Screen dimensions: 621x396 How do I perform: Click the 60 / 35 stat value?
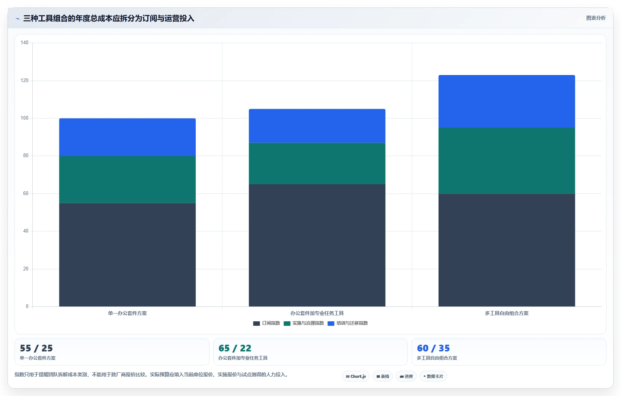(x=433, y=348)
